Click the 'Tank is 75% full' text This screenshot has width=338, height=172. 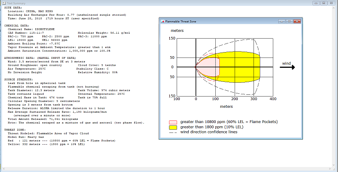[x=92, y=97]
